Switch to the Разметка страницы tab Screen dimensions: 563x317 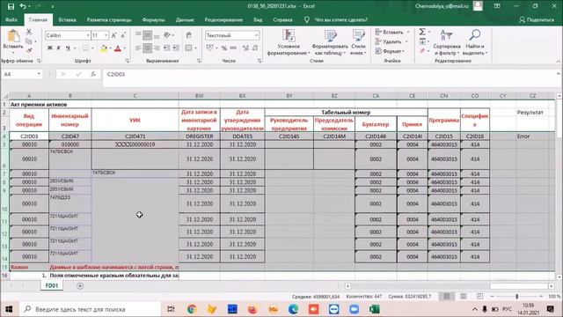(x=109, y=19)
